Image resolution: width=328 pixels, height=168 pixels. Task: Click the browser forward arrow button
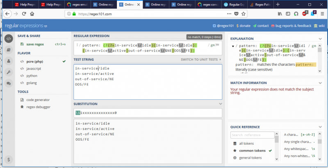[x=16, y=14]
